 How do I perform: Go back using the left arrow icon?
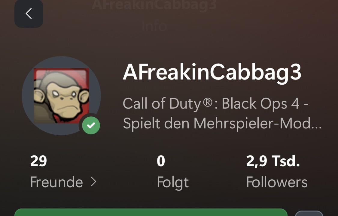pyautogui.click(x=29, y=13)
